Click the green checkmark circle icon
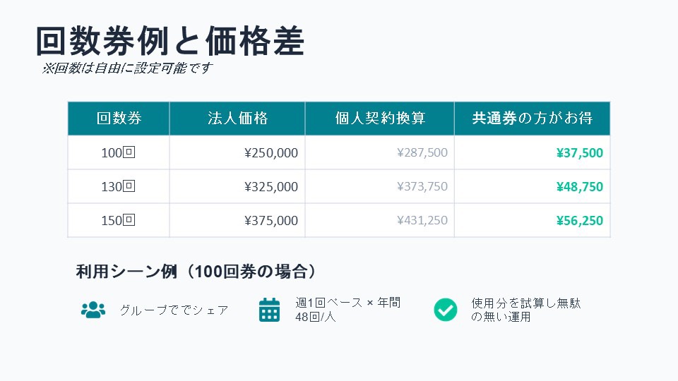Image resolution: width=678 pixels, height=381 pixels. pyautogui.click(x=445, y=309)
